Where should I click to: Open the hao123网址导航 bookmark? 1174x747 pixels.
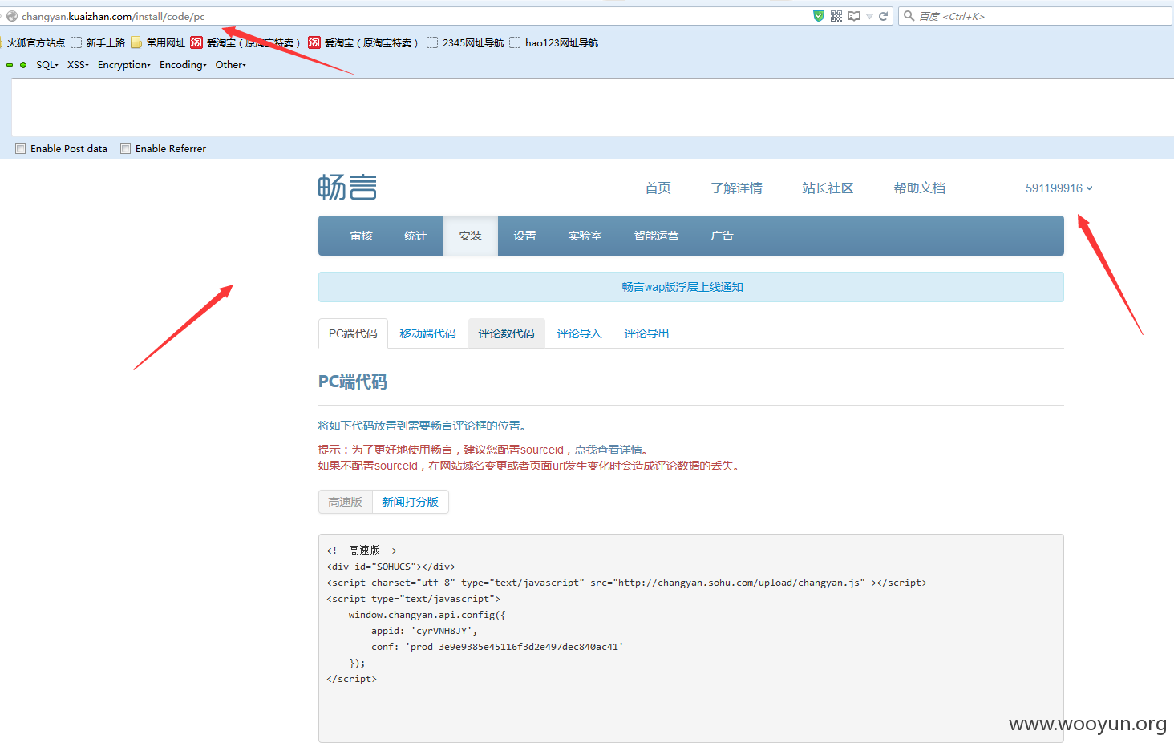pos(554,43)
